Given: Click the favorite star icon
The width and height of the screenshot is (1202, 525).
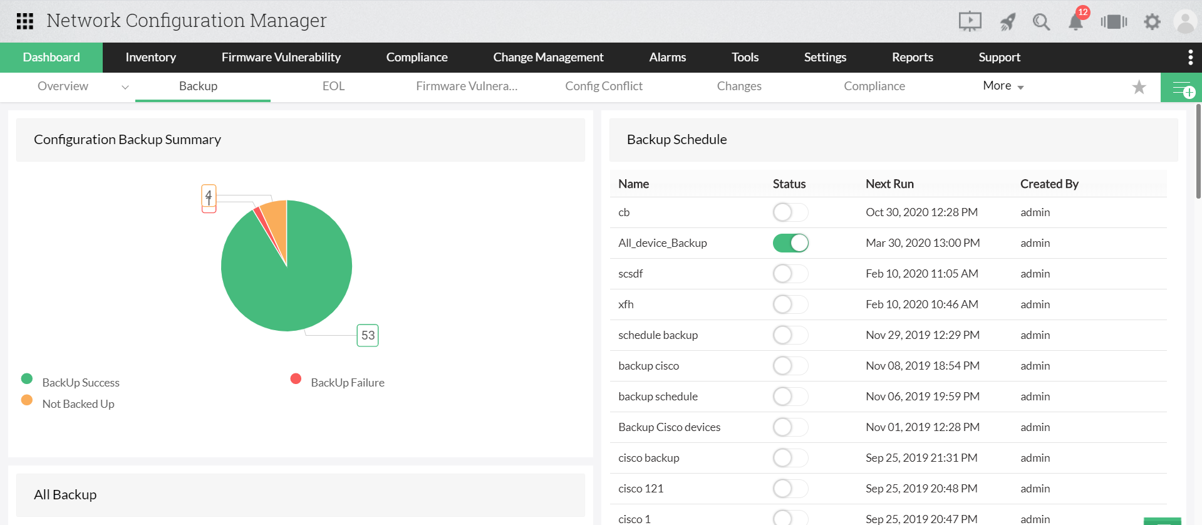Looking at the screenshot, I should point(1139,87).
